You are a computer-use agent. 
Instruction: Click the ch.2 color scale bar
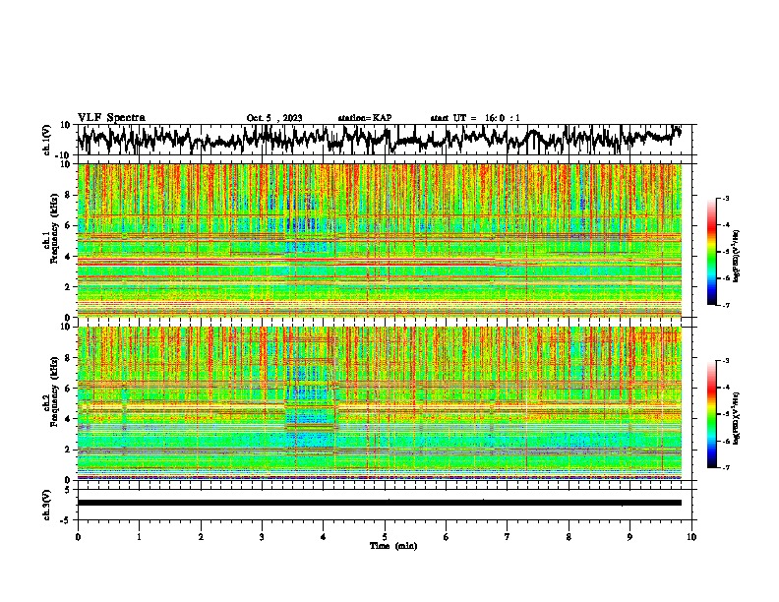[x=712, y=414]
